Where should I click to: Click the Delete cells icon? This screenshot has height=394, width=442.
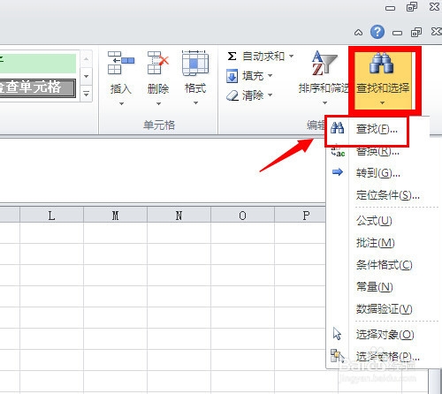pos(158,63)
